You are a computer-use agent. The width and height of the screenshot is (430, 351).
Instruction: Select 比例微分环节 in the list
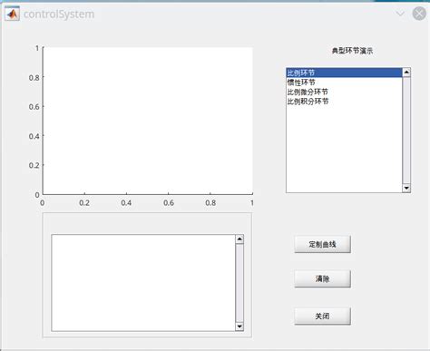(344, 92)
